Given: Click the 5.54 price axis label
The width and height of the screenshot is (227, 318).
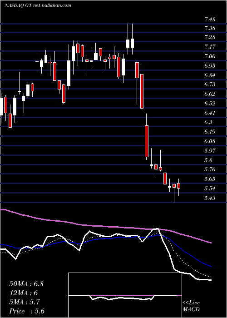Looking at the screenshot, I should 210,189.
